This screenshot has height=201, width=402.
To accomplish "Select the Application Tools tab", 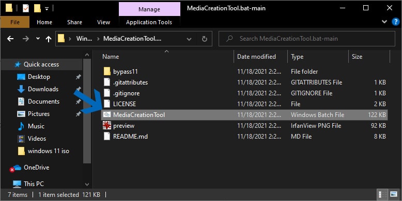I will (149, 22).
